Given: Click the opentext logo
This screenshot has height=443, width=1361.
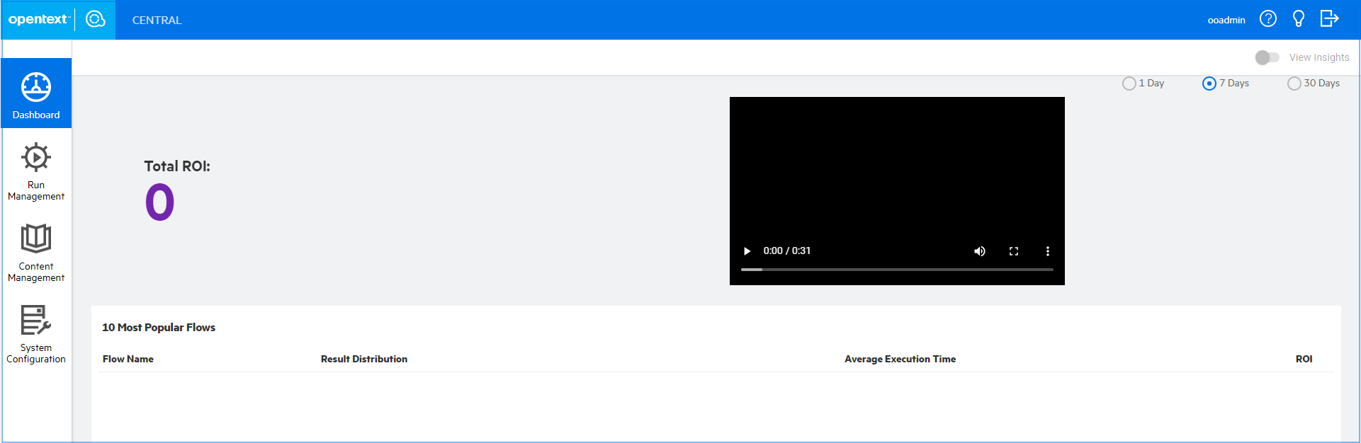Looking at the screenshot, I should tap(38, 19).
